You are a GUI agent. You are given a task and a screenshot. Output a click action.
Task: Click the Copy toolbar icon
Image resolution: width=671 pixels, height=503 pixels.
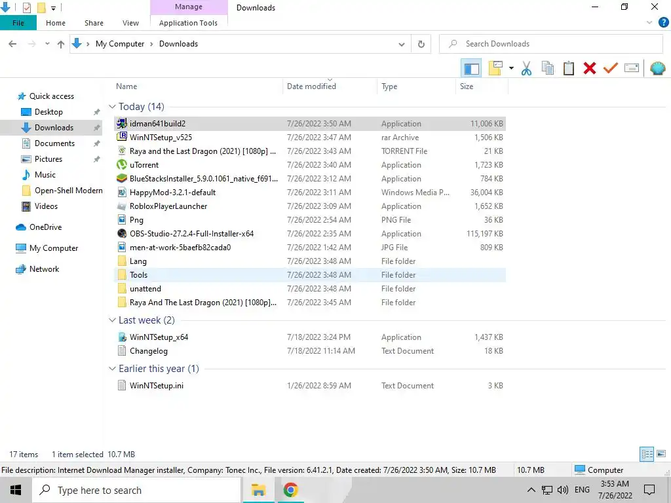pos(548,68)
